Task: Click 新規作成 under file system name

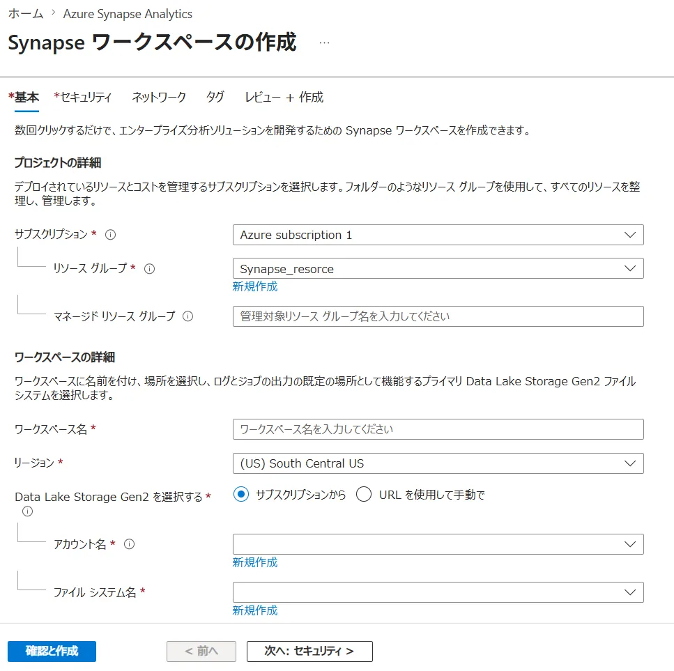Action: (255, 610)
